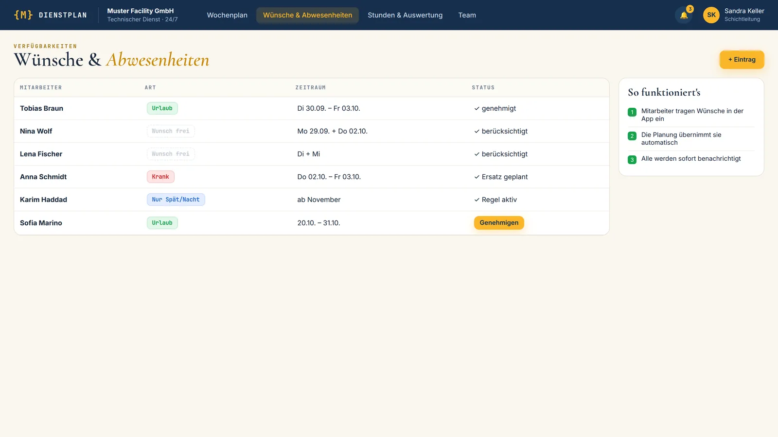Click the Nur Spät/Nacht tag
Viewport: 778px width, 437px height.
tap(176, 200)
